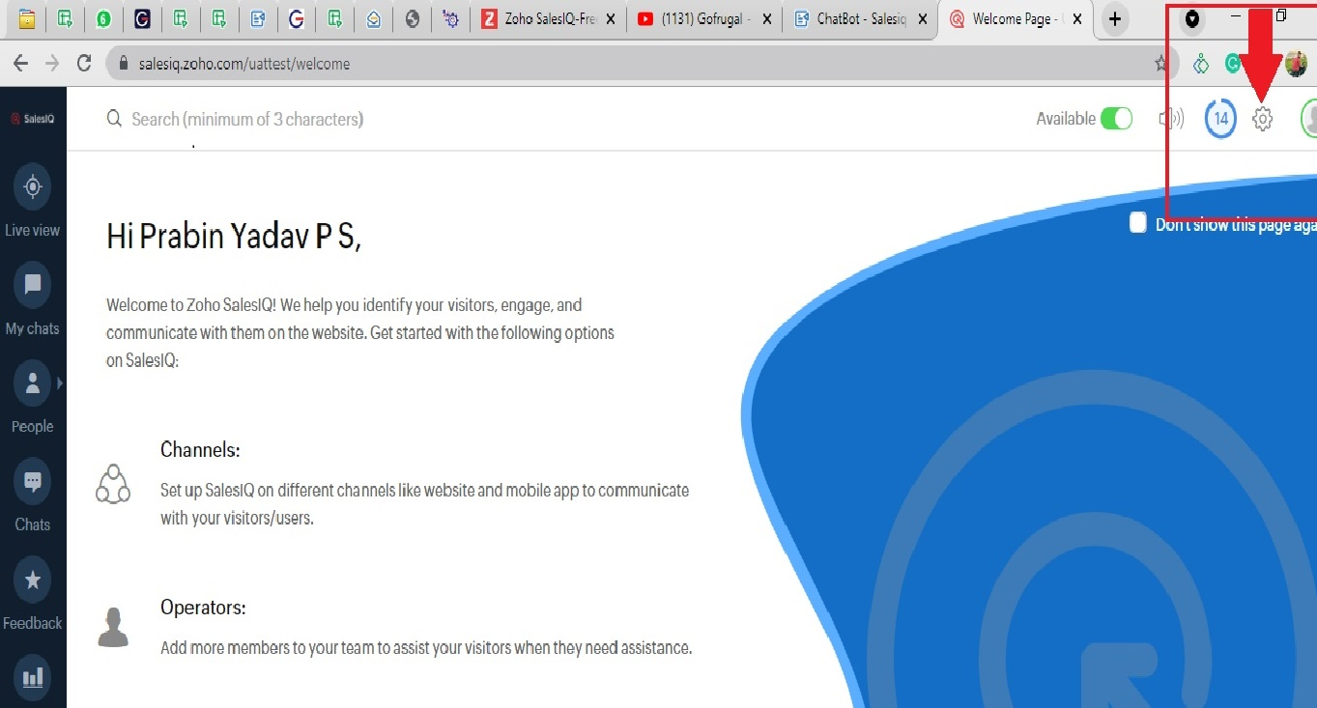
Task: Focus the search field in SalesIQ
Action: tap(247, 119)
